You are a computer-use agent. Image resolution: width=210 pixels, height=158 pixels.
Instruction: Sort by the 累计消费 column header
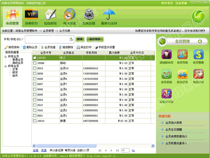pyautogui.click(x=114, y=53)
